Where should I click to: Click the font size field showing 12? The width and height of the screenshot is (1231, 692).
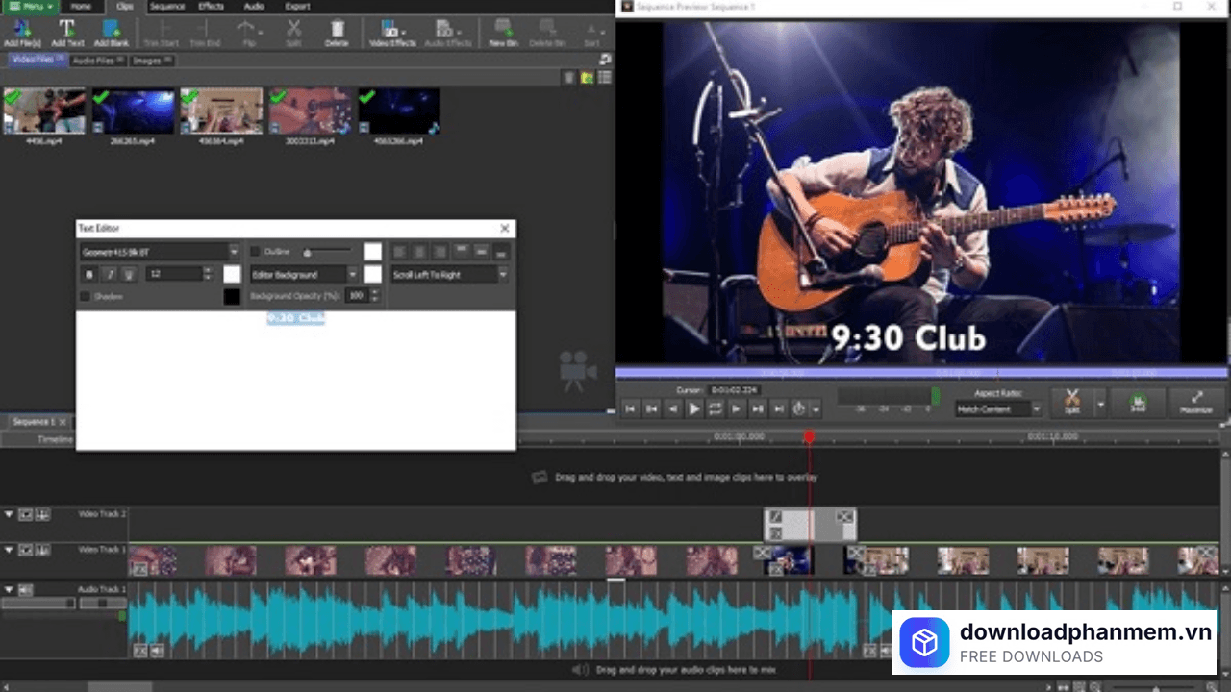tap(174, 275)
